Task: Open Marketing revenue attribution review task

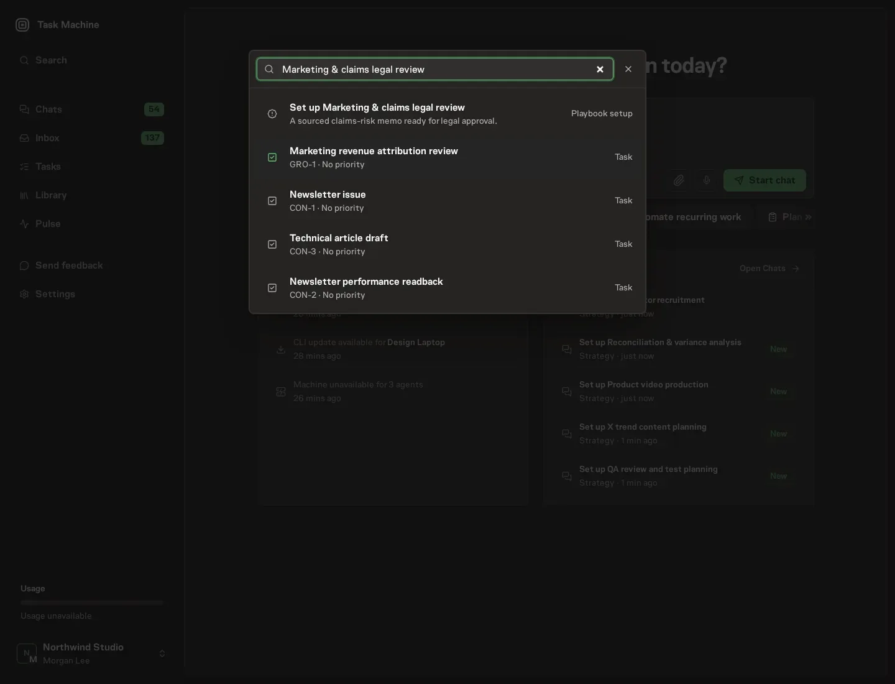Action: (x=447, y=157)
